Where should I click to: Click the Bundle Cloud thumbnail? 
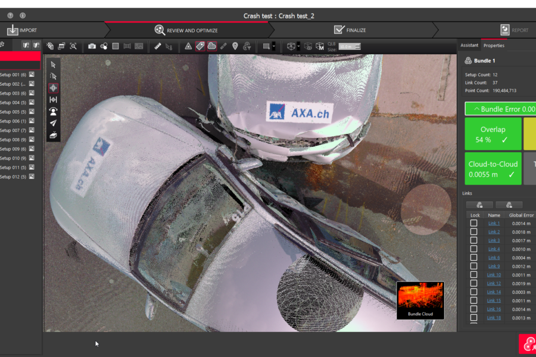420,300
